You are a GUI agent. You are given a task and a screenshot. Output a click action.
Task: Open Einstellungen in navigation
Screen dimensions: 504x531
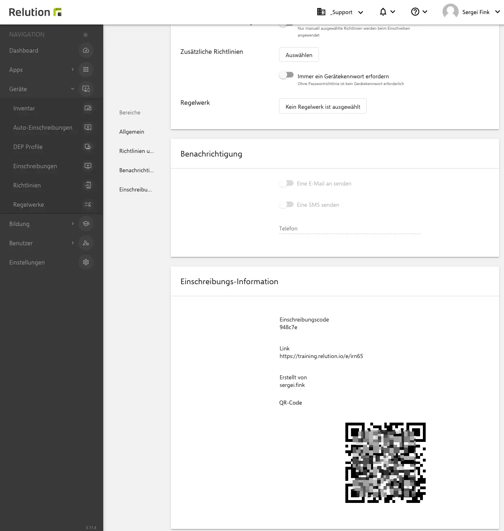click(27, 262)
